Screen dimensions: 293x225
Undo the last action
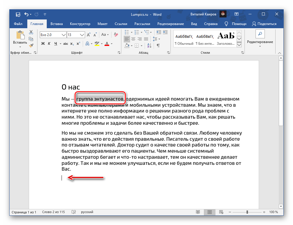[x=26, y=14]
